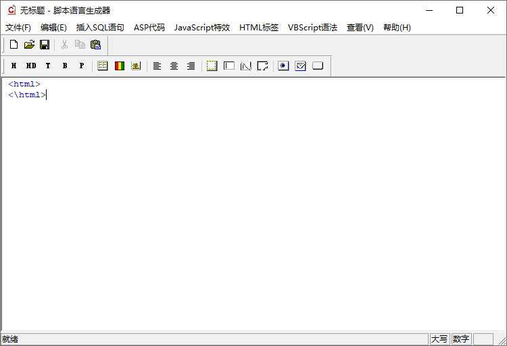Insert an image with the picture icon

coord(136,66)
